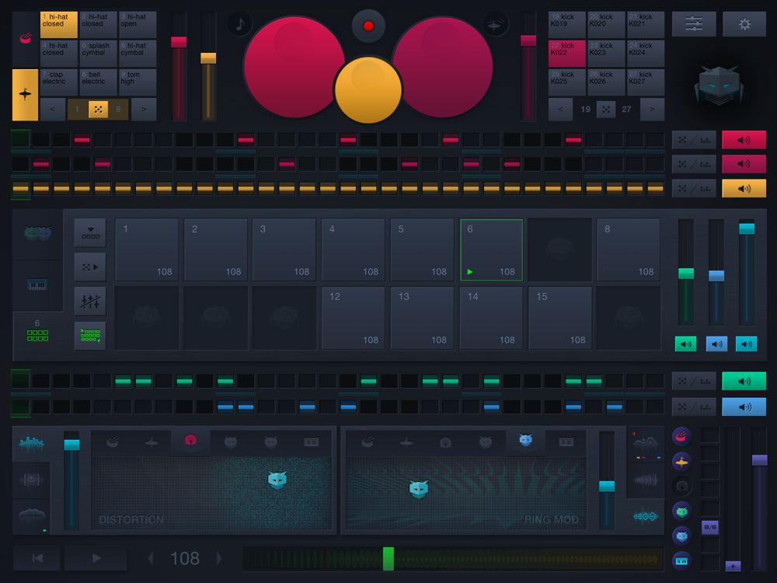Click the cymbal icon right of the big pads
777x583 pixels.
(495, 24)
